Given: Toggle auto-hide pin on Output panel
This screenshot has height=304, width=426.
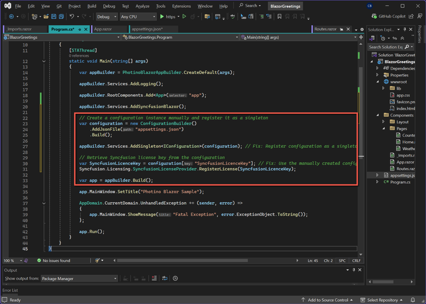Looking at the screenshot, I should pyautogui.click(x=354, y=270).
